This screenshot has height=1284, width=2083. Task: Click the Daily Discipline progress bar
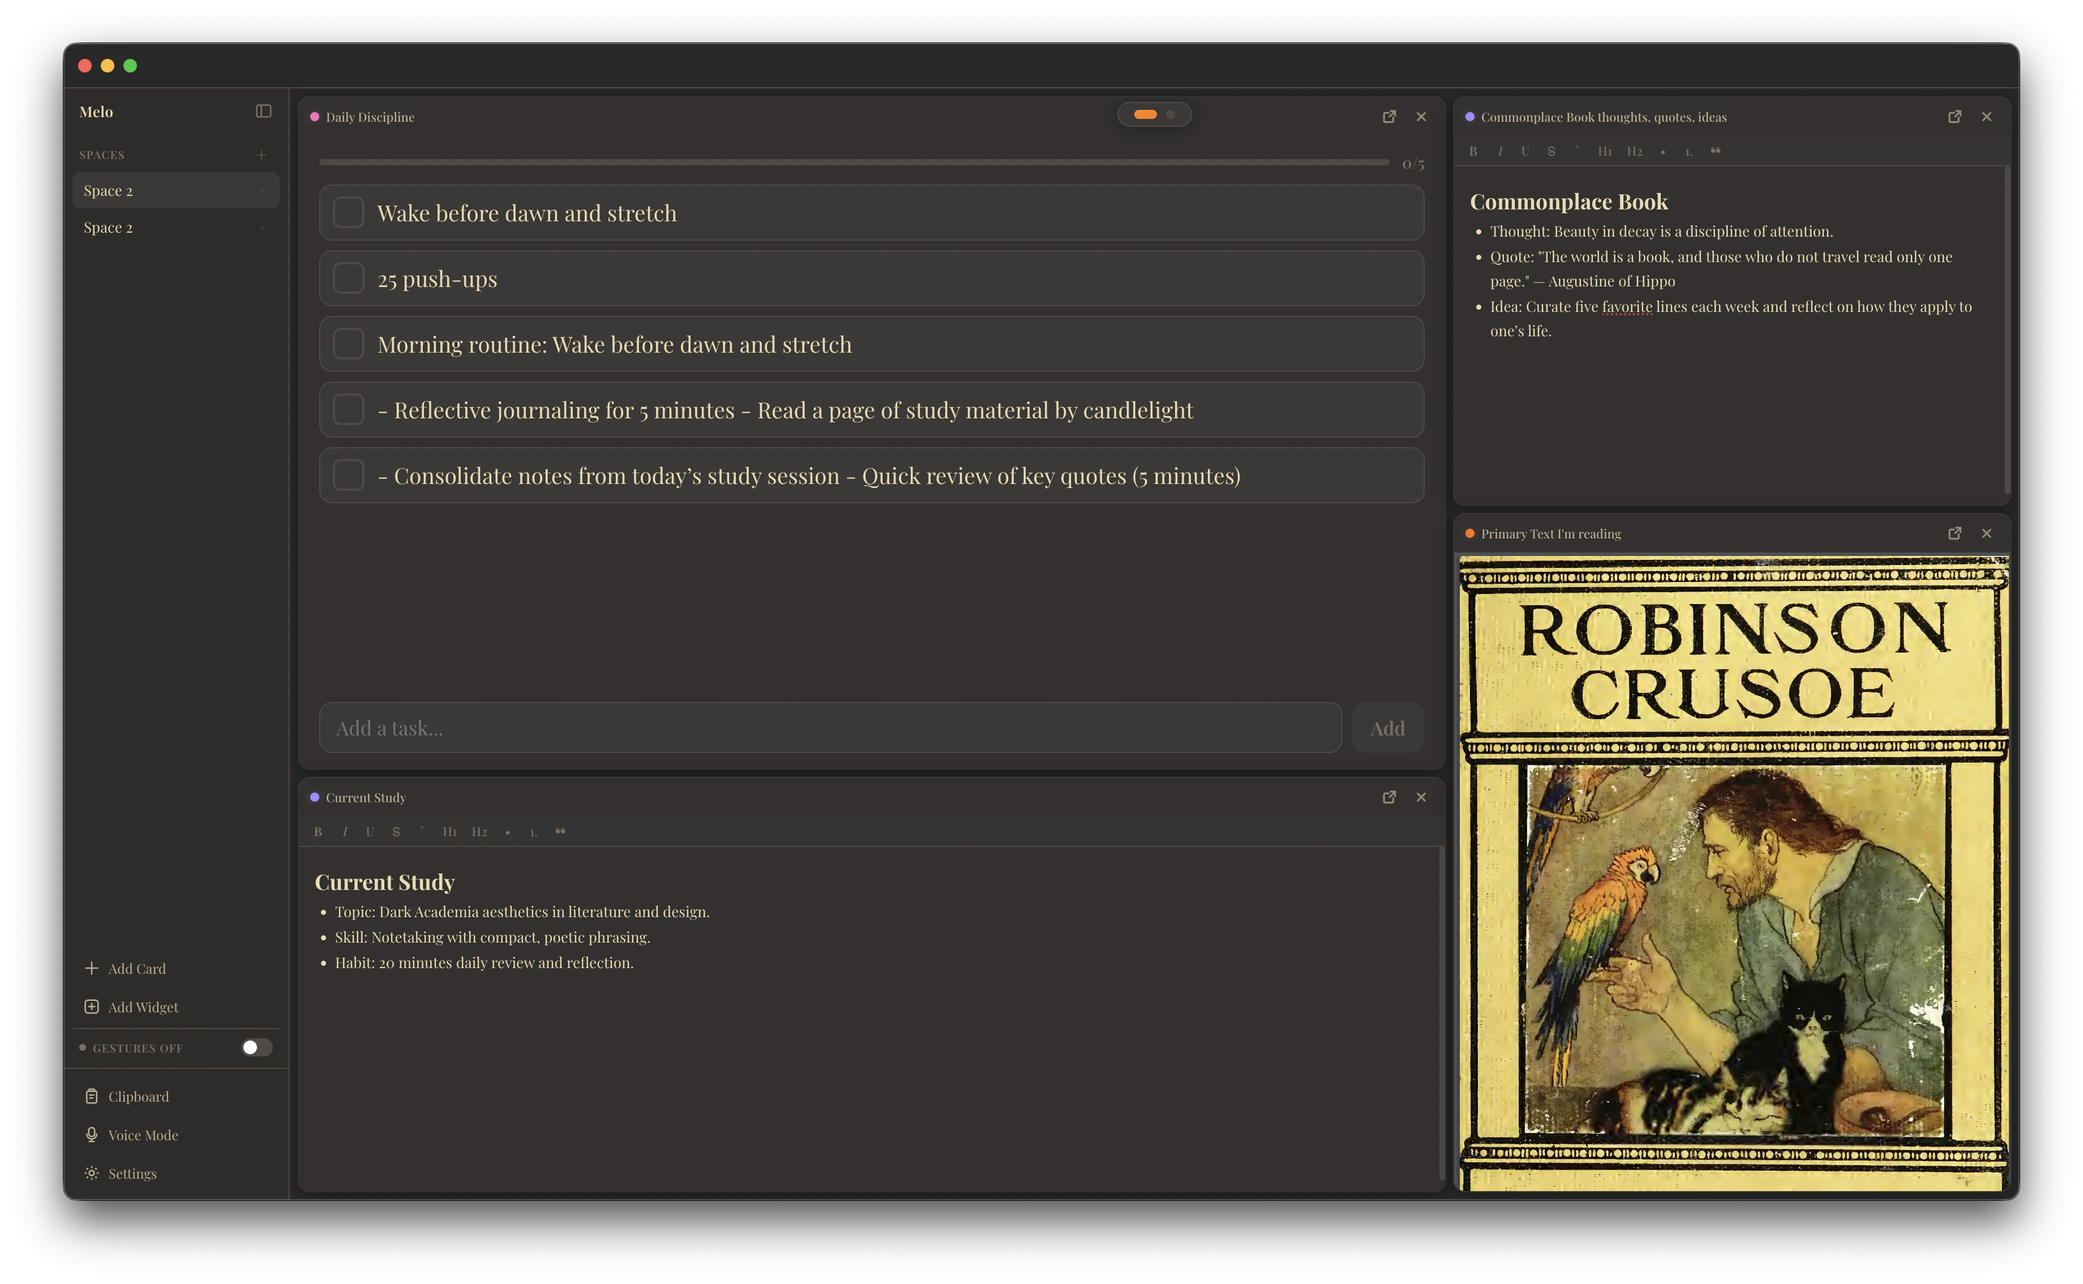[x=853, y=162]
